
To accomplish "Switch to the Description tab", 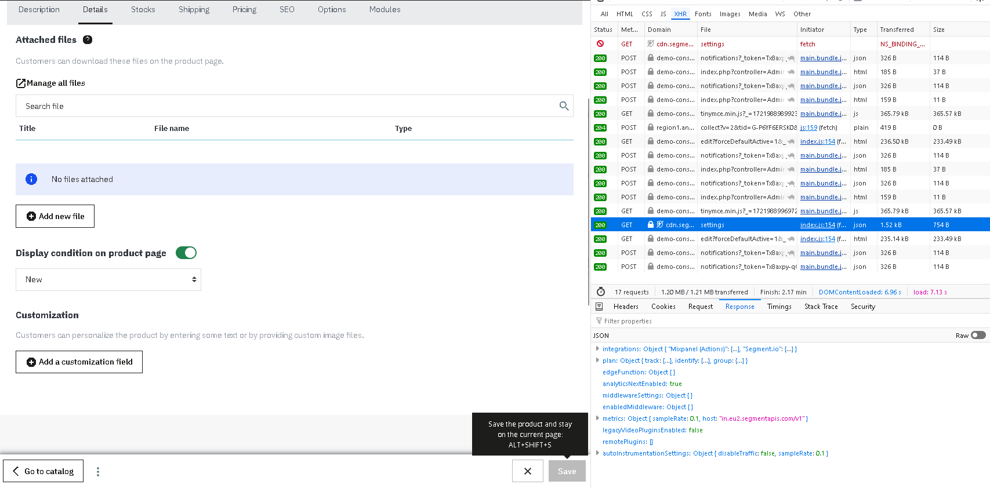I will click(39, 10).
